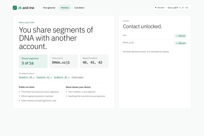
Task: Click the checkmark icon in You's Allowed badge
Action: point(177,36)
